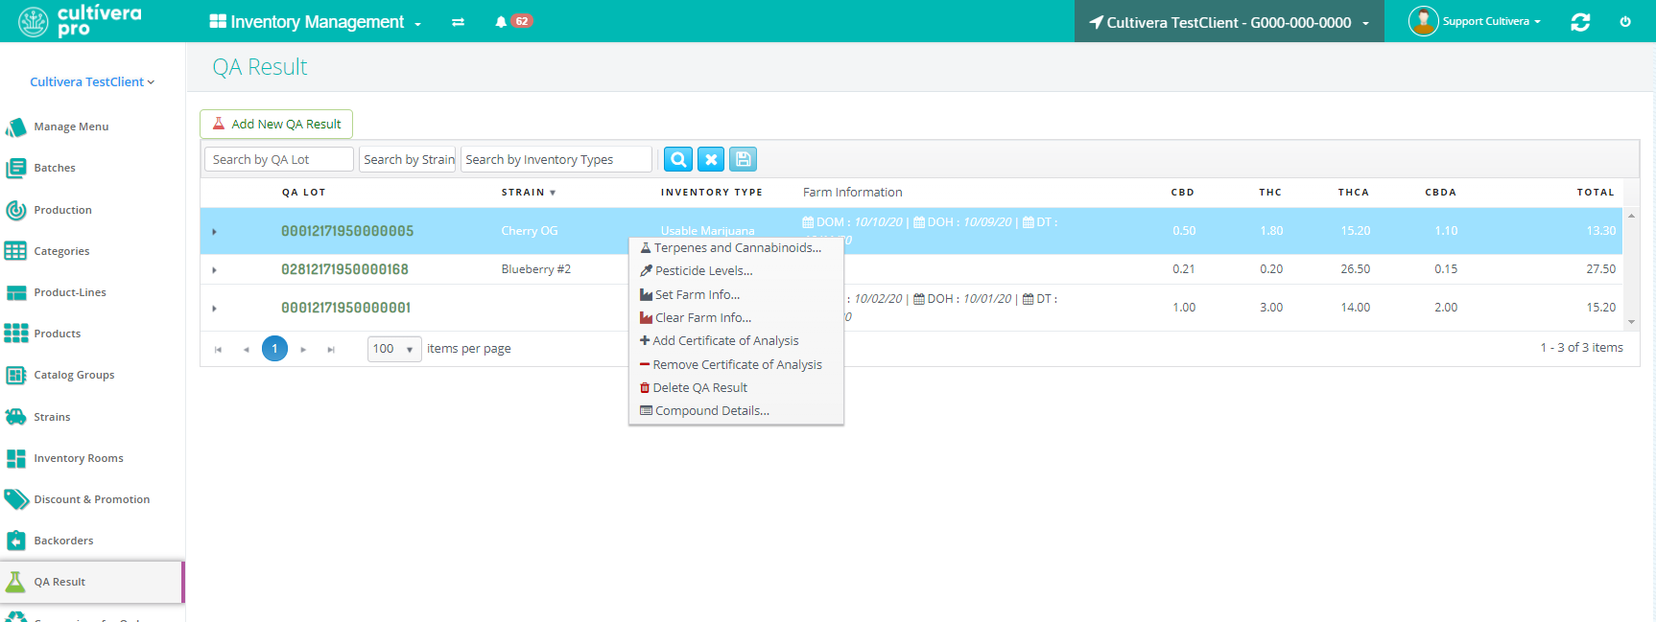Click the swap arrows icon in header
The width and height of the screenshot is (1656, 622).
[x=458, y=22]
